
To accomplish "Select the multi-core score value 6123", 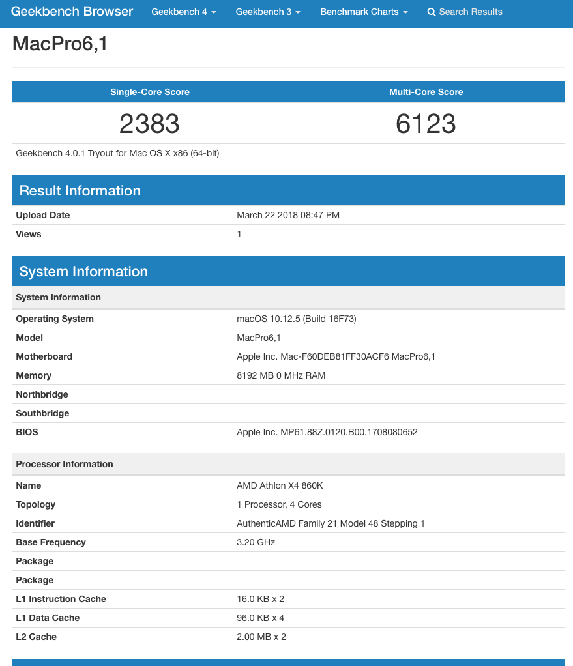I will [426, 124].
